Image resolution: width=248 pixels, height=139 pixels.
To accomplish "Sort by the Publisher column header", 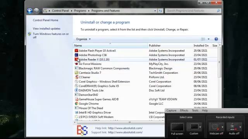I will (x=170, y=46).
